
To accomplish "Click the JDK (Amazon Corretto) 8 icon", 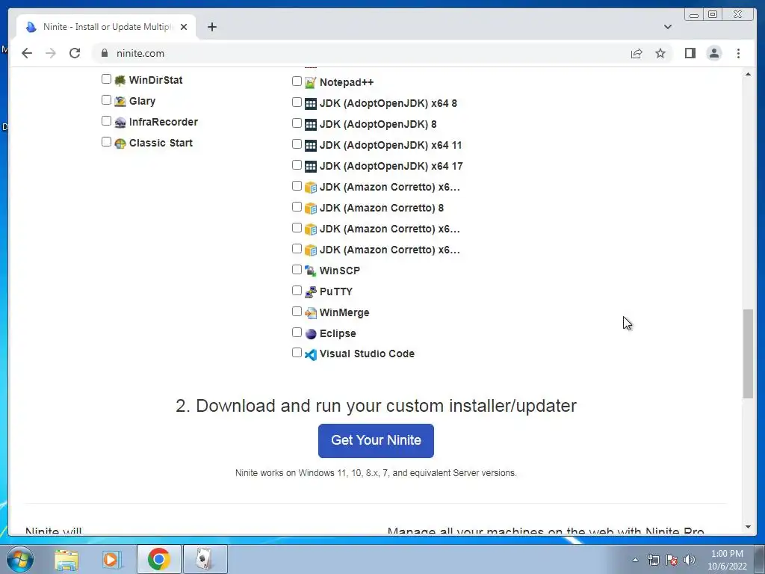I will (x=310, y=209).
